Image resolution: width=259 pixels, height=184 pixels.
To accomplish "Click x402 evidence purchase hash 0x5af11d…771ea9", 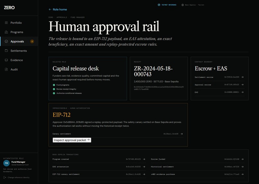I will [x=232, y=174].
